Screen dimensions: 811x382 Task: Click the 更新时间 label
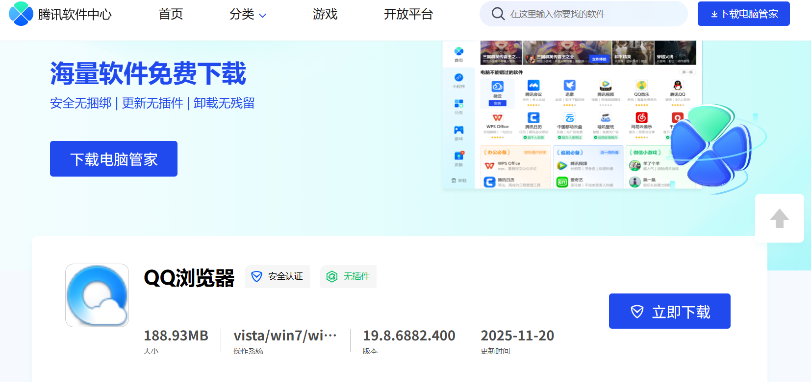point(495,351)
